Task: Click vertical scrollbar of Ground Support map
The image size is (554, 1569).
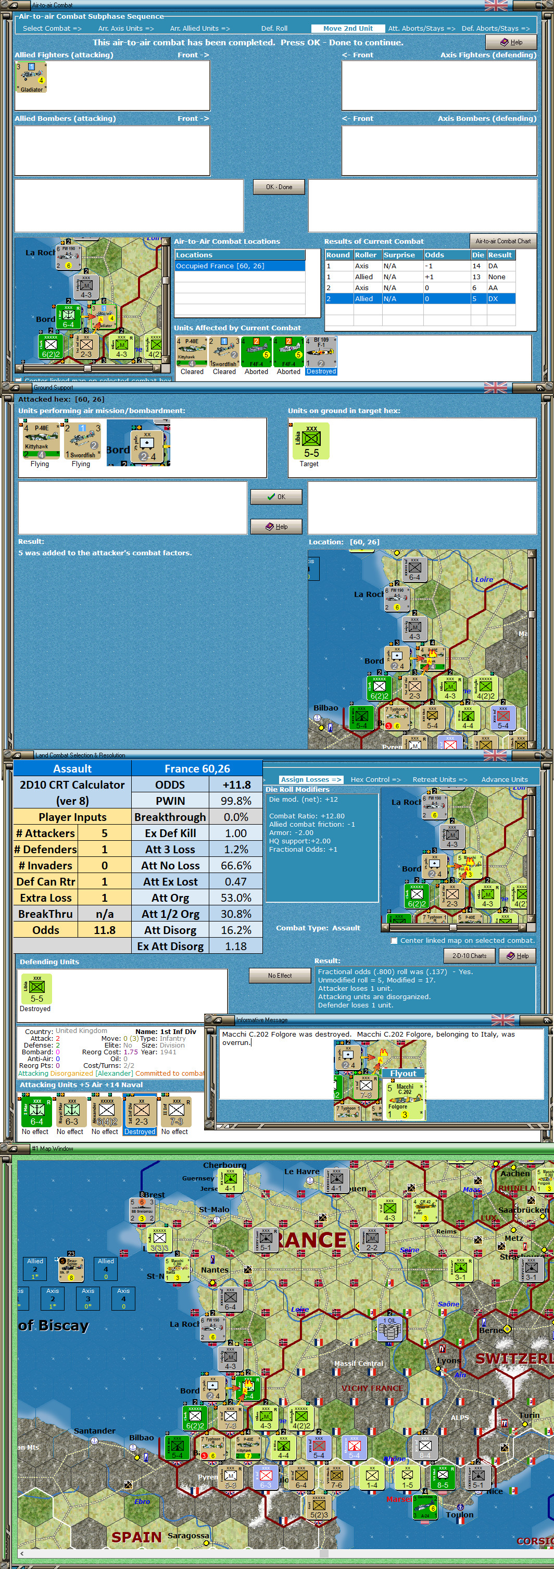Action: point(532,649)
